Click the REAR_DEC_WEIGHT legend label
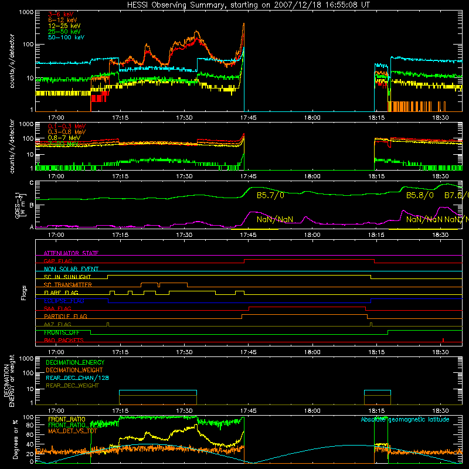The height and width of the screenshot is (469, 469). (72, 386)
